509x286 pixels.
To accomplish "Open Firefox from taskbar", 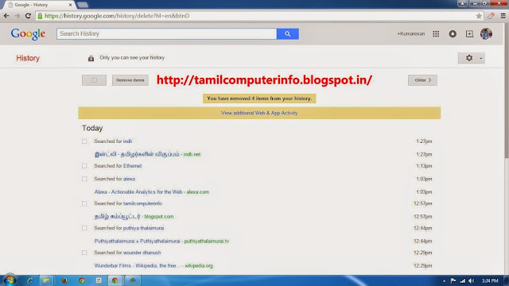I will coord(64,280).
